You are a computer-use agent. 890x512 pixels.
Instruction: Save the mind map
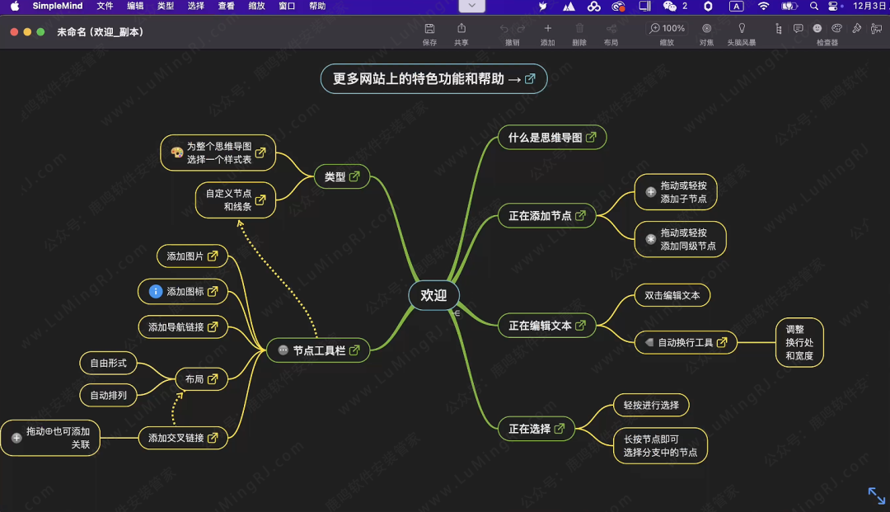click(429, 27)
